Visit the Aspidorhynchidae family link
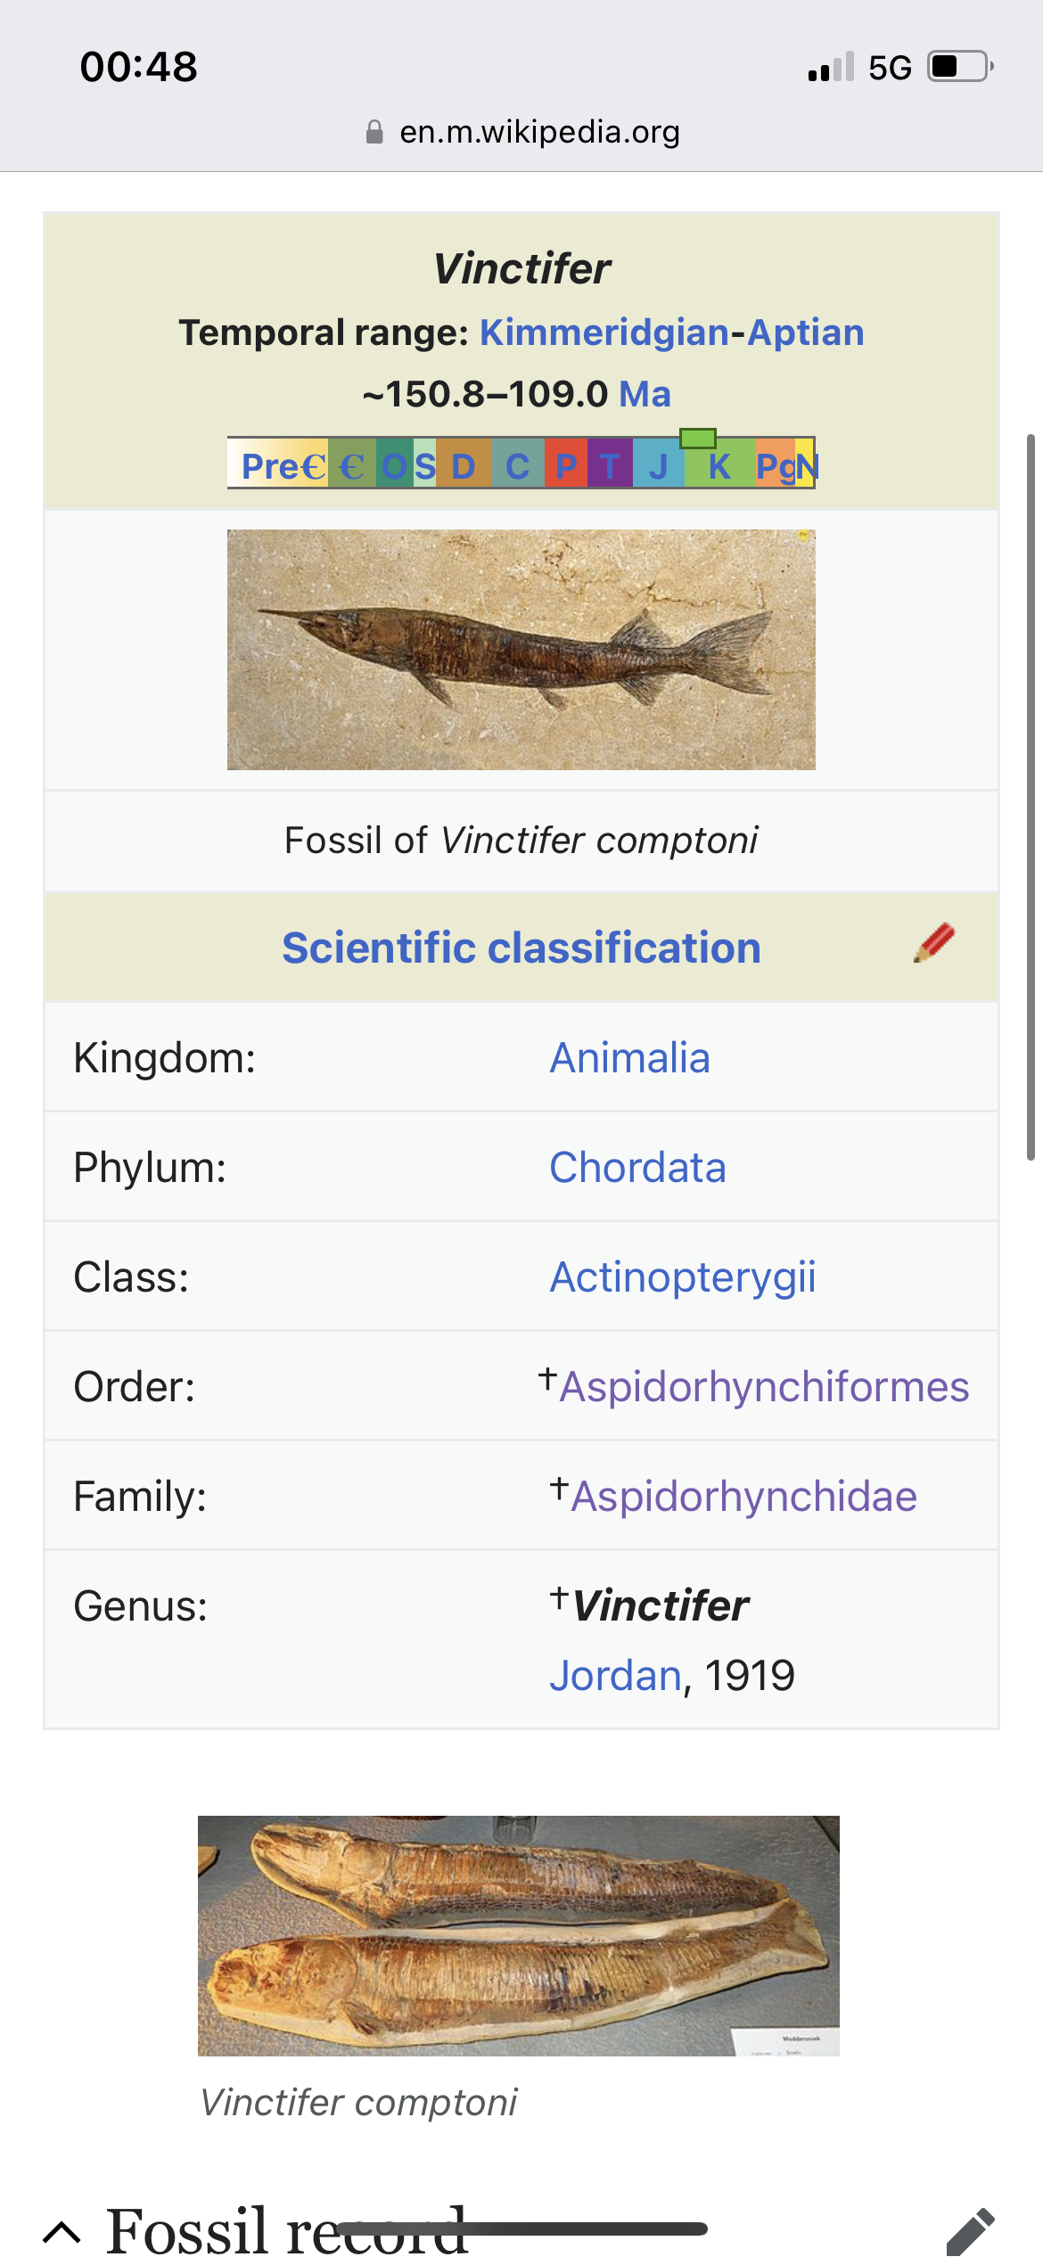The image size is (1043, 2257). point(743,1497)
